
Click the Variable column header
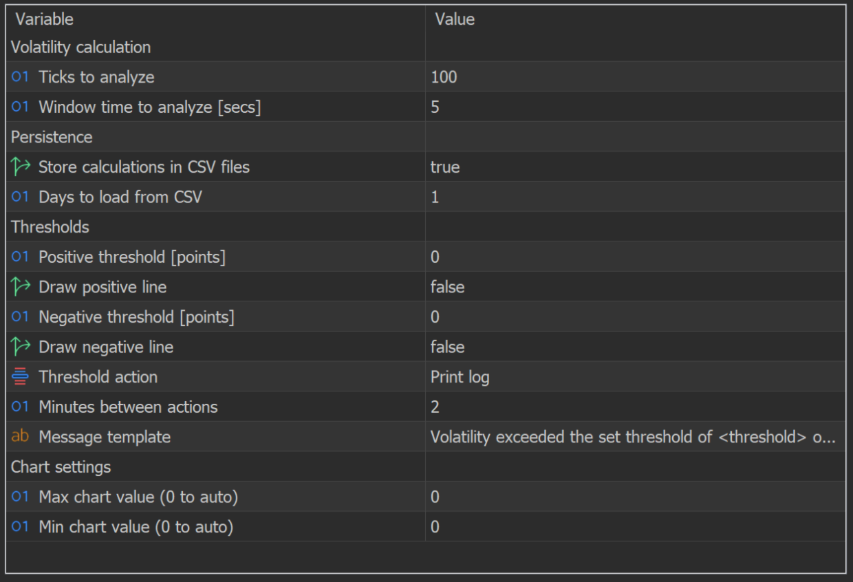44,19
